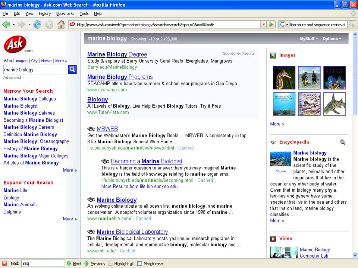The width and height of the screenshot is (358, 268).
Task: Click the encyclopedia coral reef thumbnail
Action: tap(280, 159)
